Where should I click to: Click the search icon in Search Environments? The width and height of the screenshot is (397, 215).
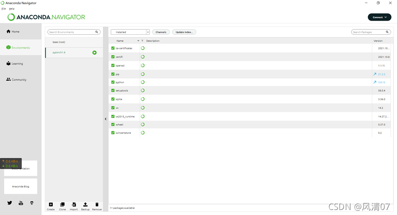[97, 32]
